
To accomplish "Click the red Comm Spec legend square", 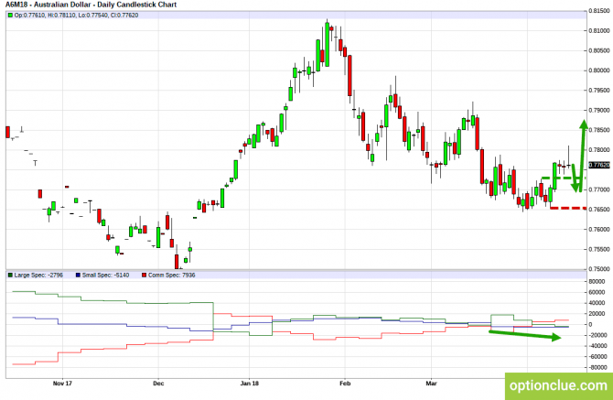I will point(145,276).
